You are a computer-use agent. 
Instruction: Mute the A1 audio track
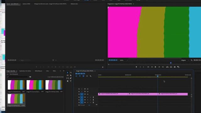88,97
